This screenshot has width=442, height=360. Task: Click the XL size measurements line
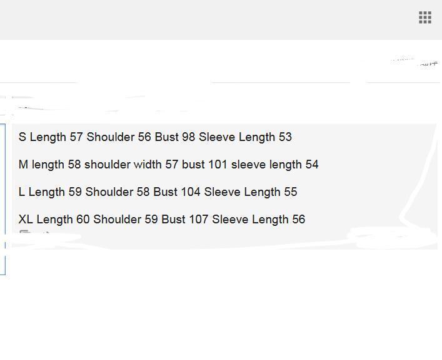pyautogui.click(x=162, y=220)
